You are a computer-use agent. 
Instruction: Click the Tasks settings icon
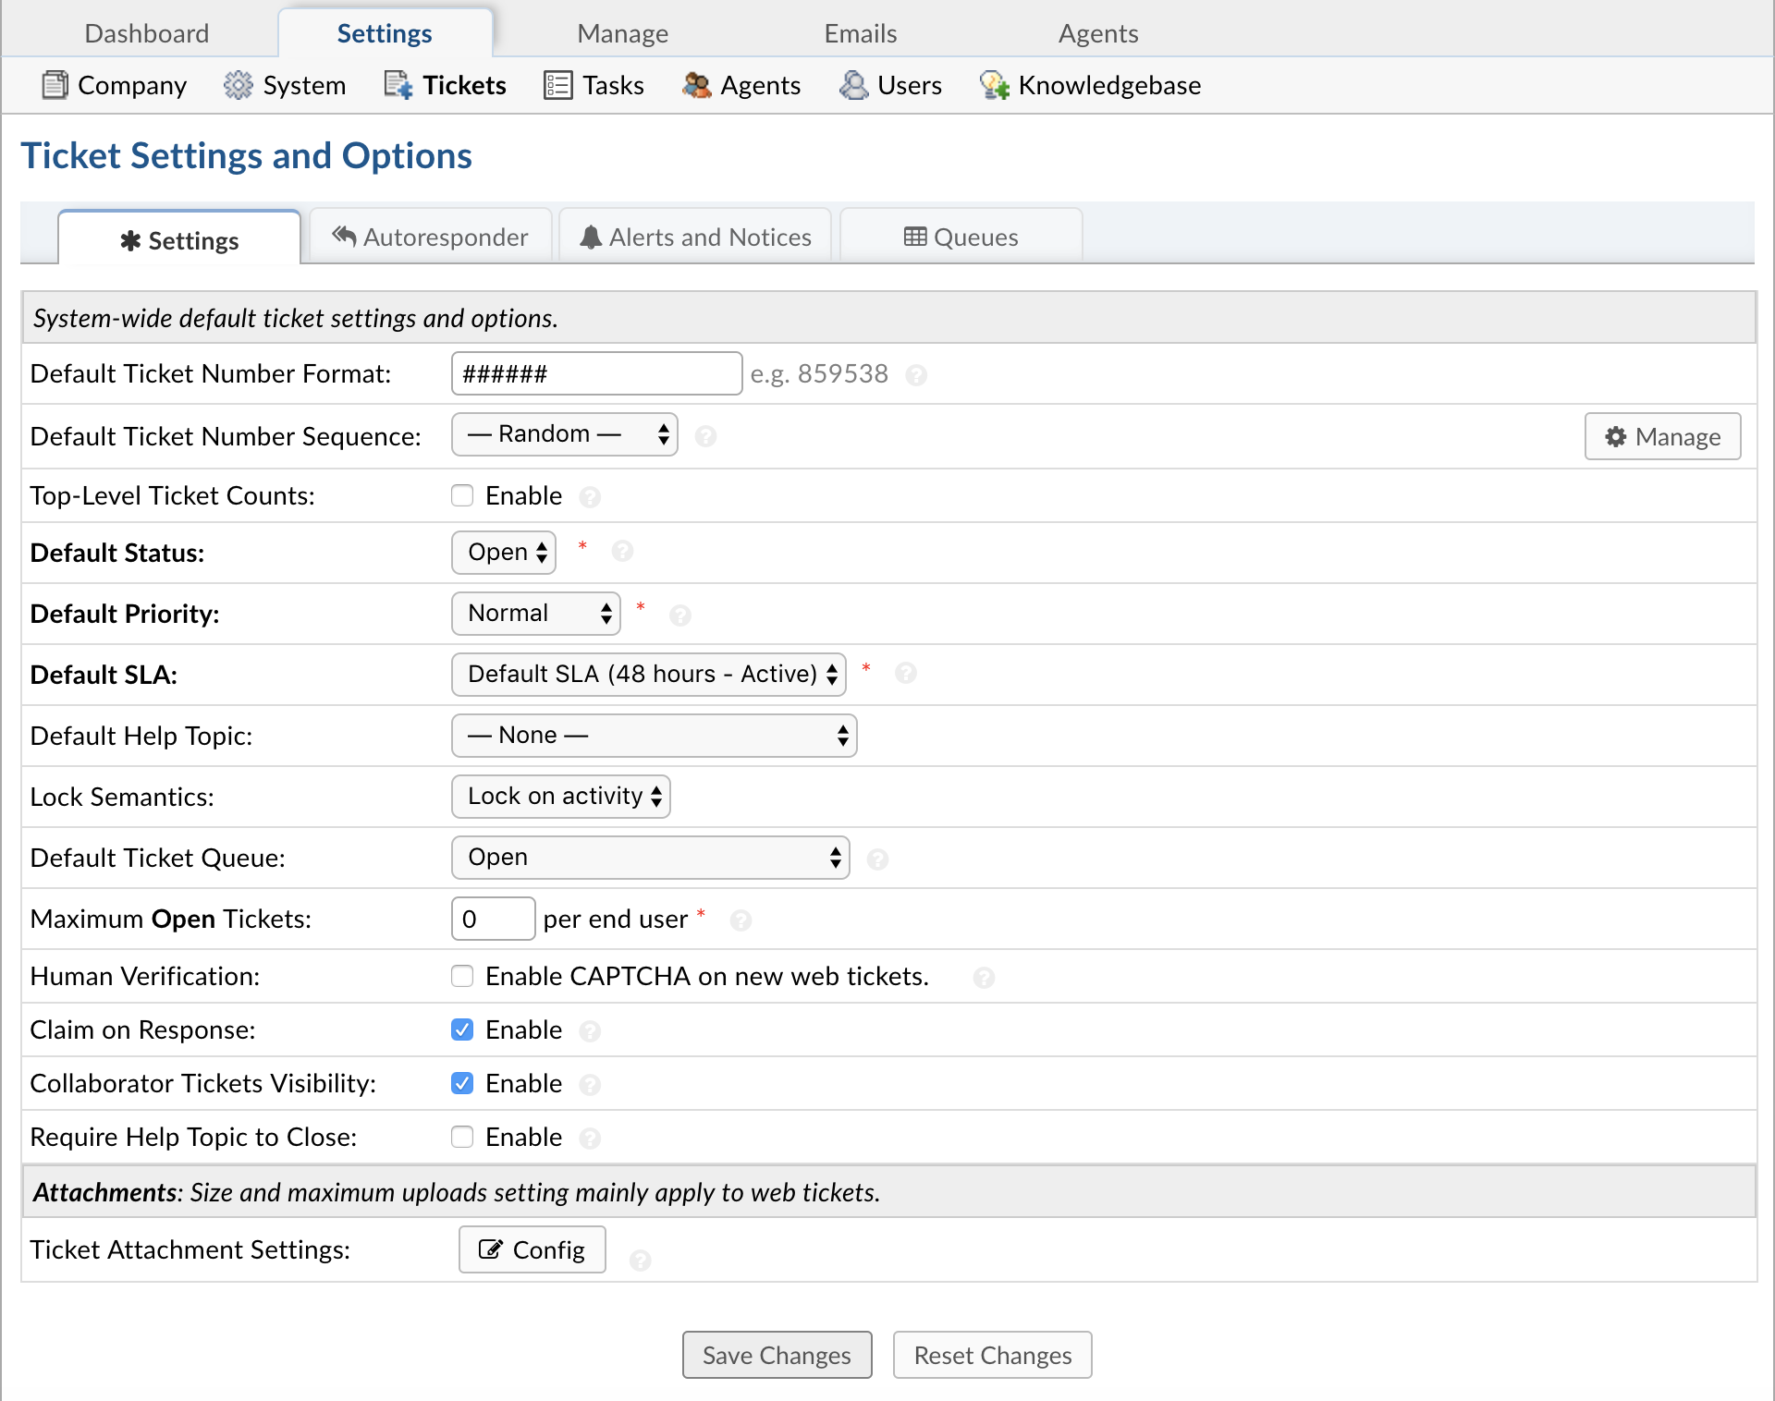(x=553, y=85)
